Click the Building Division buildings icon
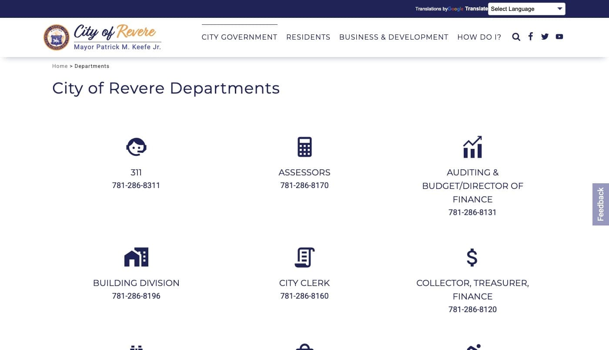This screenshot has height=350, width=609. point(136,257)
